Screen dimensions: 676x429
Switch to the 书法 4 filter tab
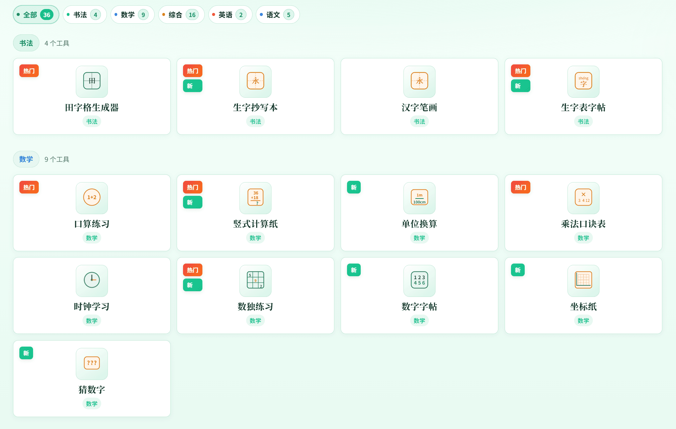(x=85, y=15)
